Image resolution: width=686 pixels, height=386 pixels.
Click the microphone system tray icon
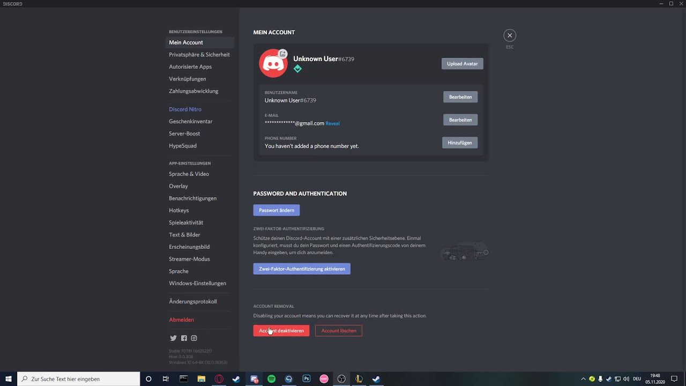pyautogui.click(x=600, y=379)
